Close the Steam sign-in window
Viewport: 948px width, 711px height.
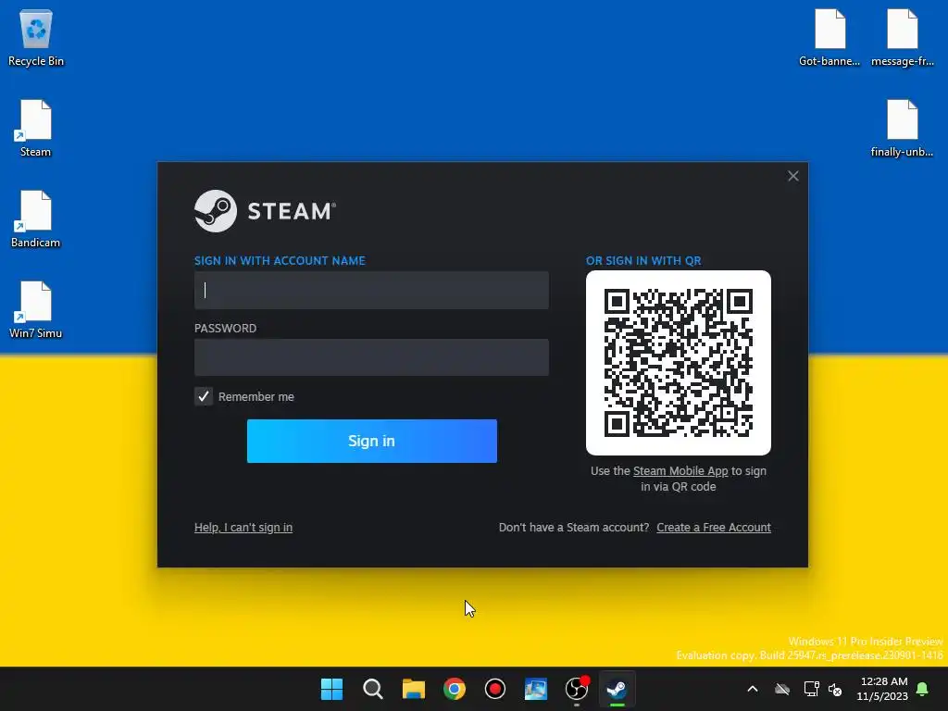(793, 176)
